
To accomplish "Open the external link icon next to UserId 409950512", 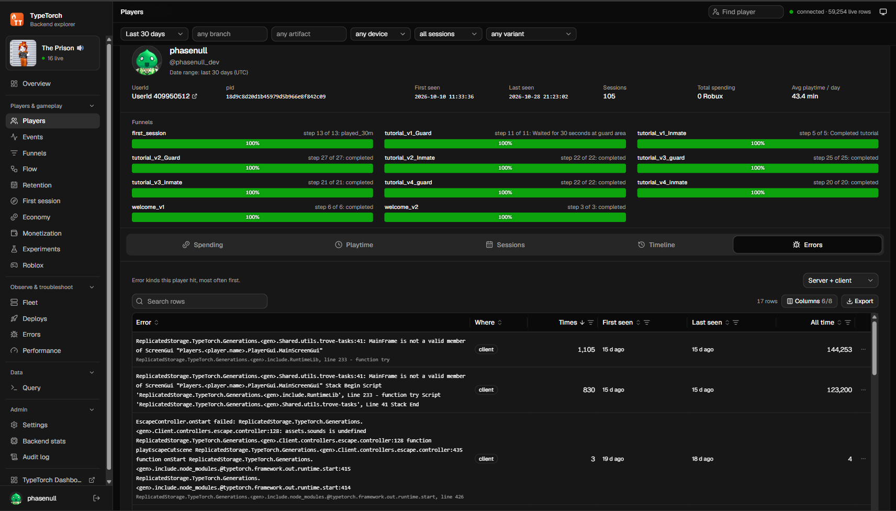I will click(195, 96).
